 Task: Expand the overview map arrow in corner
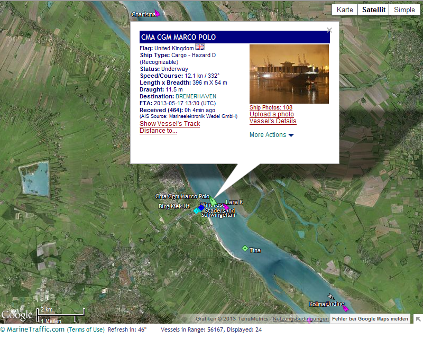(x=417, y=319)
